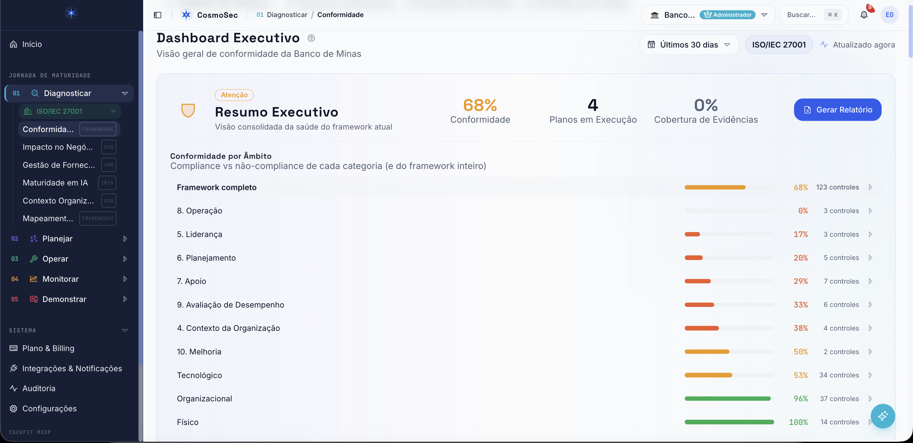The width and height of the screenshot is (913, 443).
Task: Open the Últimos 30 dias dropdown
Action: 689,45
